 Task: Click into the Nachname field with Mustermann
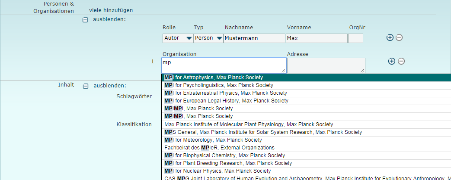coord(254,38)
